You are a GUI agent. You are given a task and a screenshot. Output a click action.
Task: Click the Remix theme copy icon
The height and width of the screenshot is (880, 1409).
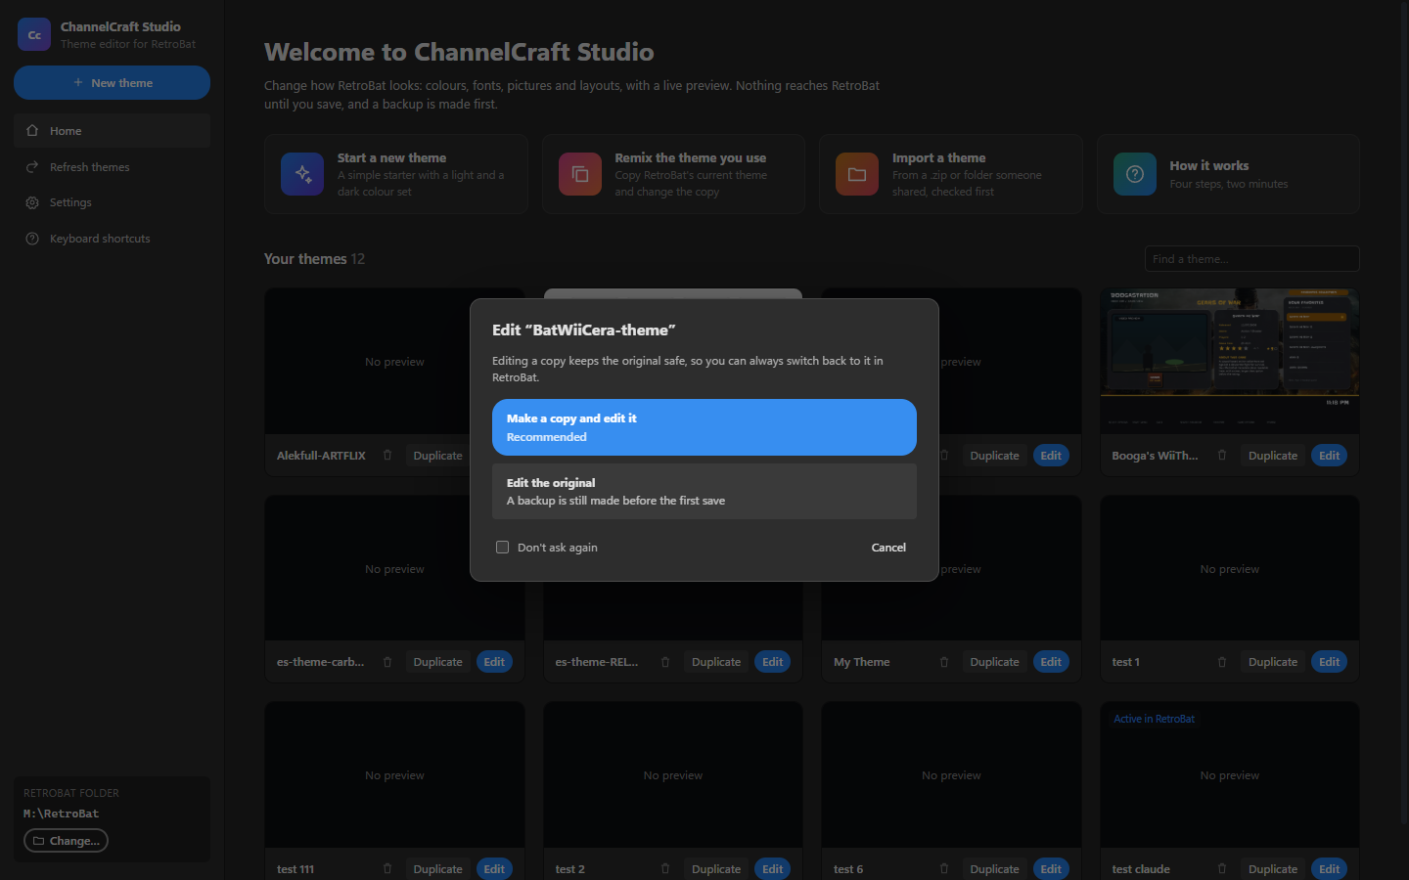[x=580, y=174]
